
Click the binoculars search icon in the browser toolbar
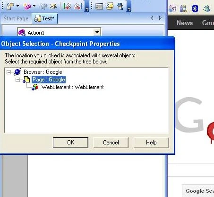[x=183, y=9]
